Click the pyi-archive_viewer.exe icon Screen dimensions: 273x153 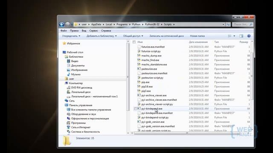(139, 95)
